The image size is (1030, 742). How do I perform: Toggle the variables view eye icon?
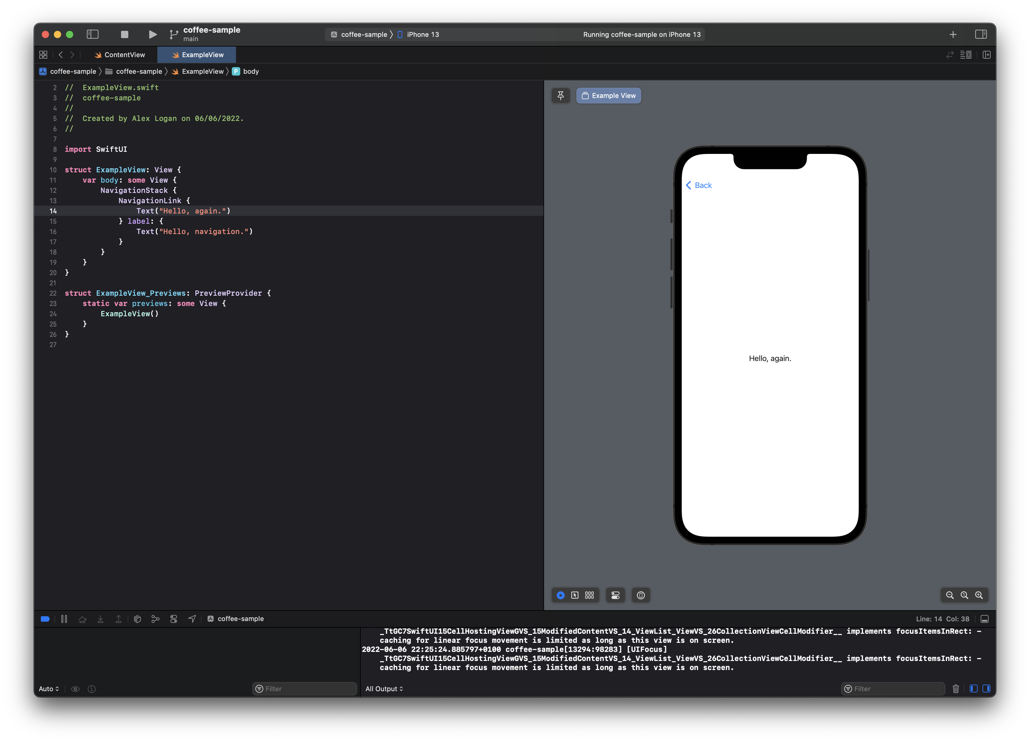[75, 688]
